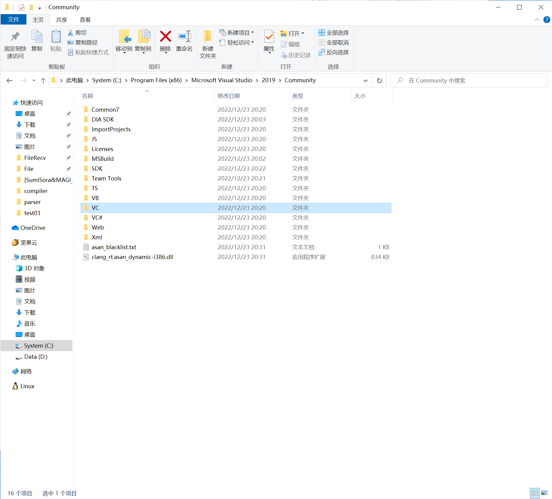The height and width of the screenshot is (499, 552).
Task: Click the New Folder (新建文件夹) icon
Action: 208,37
